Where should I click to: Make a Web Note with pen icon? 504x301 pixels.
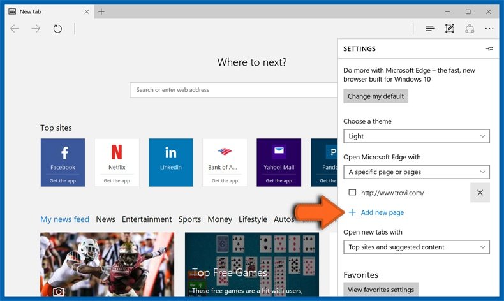click(450, 29)
